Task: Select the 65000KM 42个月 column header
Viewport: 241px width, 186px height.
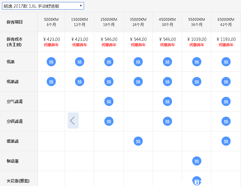Action: pos(226,22)
